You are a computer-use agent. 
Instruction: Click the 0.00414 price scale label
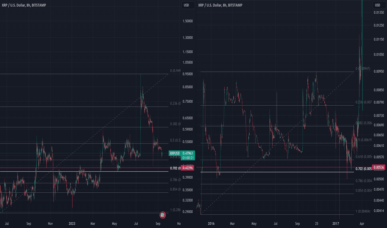coord(379,211)
